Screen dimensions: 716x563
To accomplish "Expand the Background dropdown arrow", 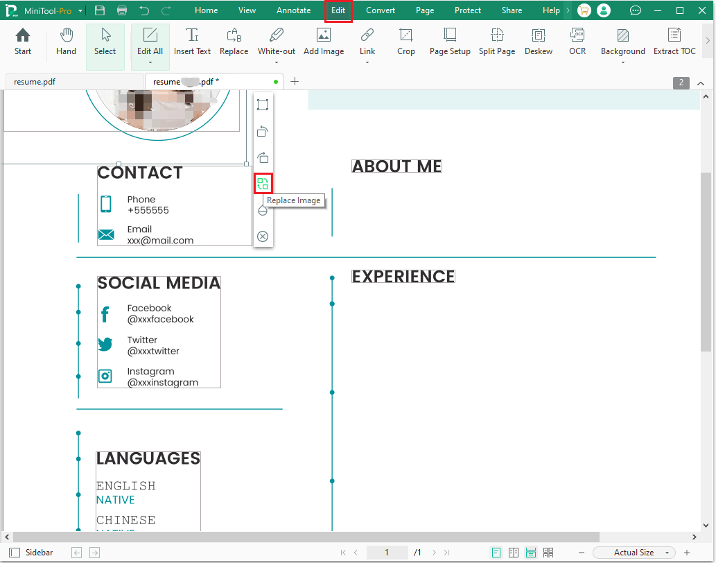I will point(623,62).
